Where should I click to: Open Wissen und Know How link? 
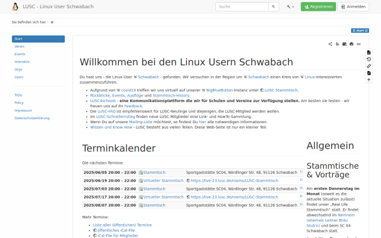[111, 128]
